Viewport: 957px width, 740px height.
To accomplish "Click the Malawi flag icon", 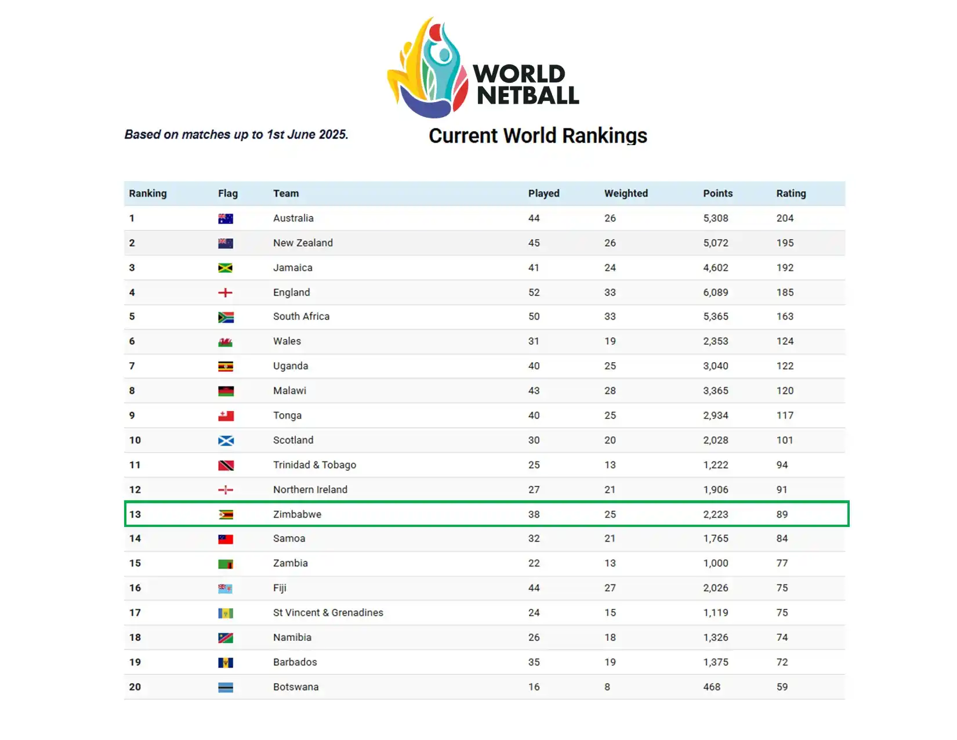I will point(226,392).
